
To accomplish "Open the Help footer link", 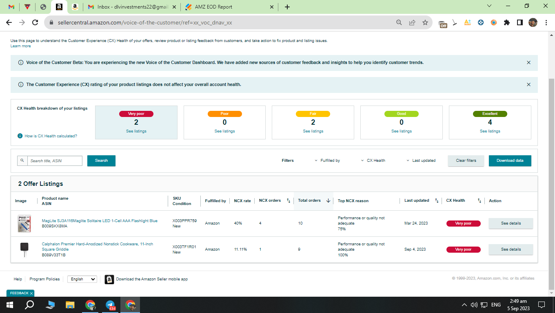I will pyautogui.click(x=18, y=279).
